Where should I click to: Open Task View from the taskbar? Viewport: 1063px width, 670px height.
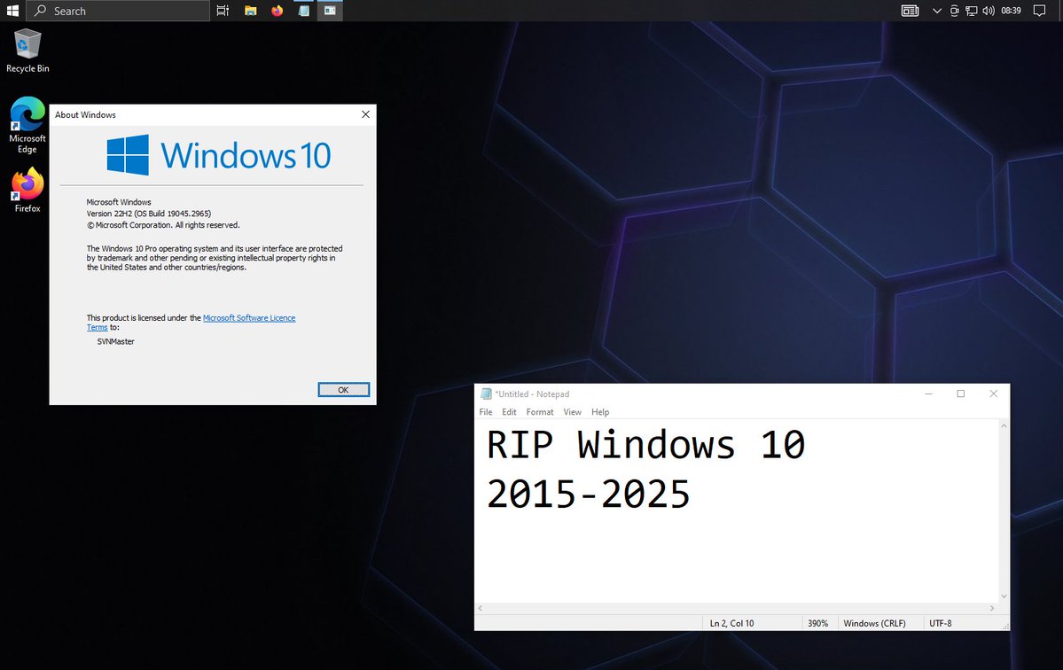point(223,11)
